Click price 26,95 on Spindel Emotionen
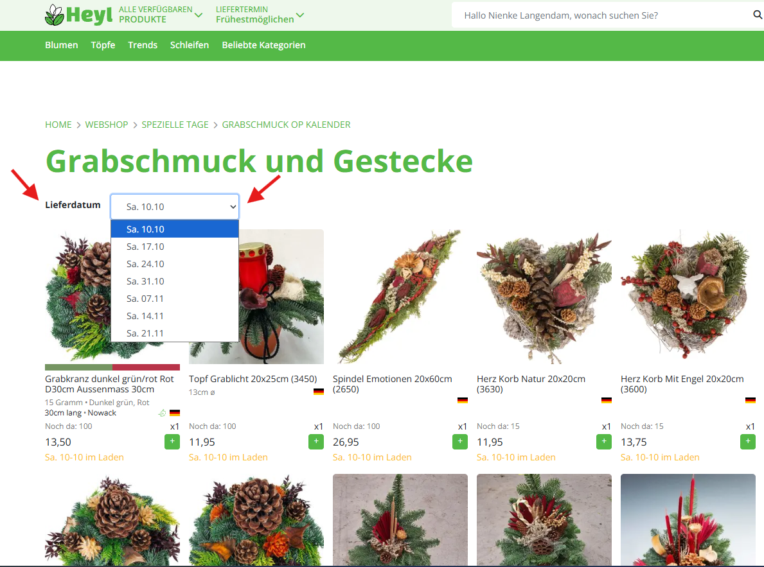 (346, 442)
